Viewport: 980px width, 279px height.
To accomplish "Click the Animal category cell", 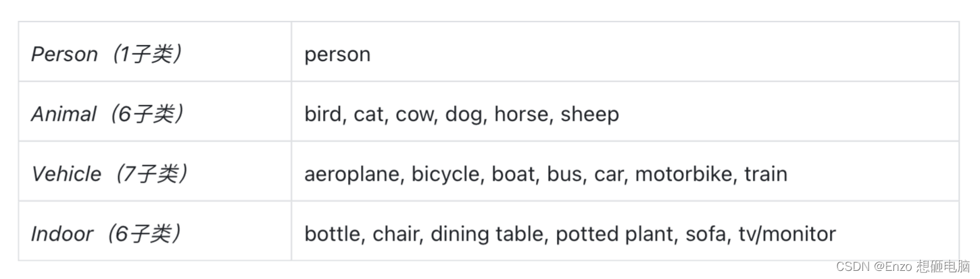I will coord(155,112).
